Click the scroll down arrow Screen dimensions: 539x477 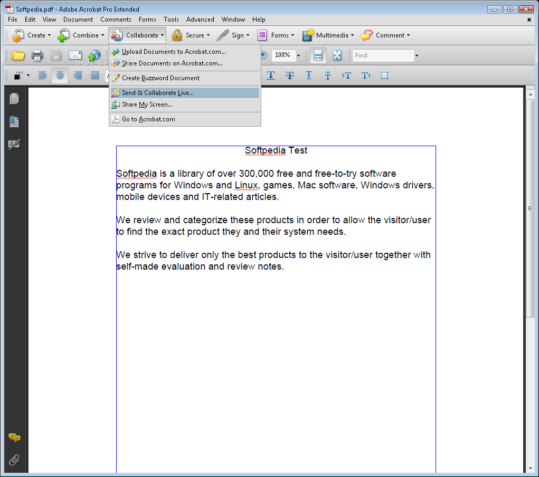531,469
